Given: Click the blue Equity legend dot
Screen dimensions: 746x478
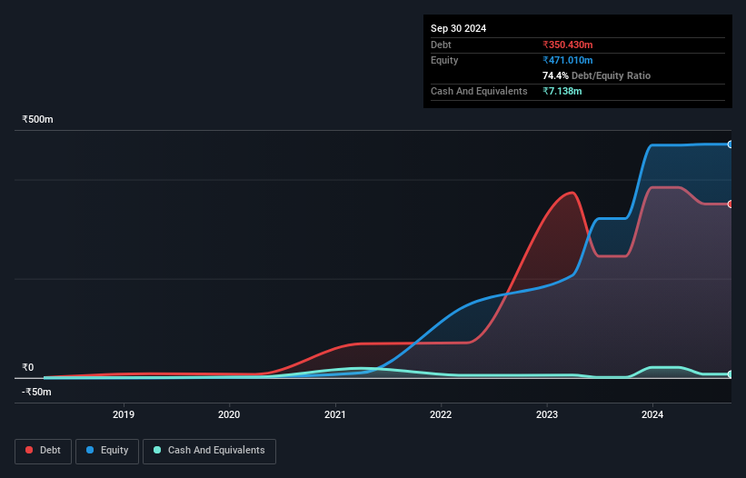Looking at the screenshot, I should [x=90, y=450].
